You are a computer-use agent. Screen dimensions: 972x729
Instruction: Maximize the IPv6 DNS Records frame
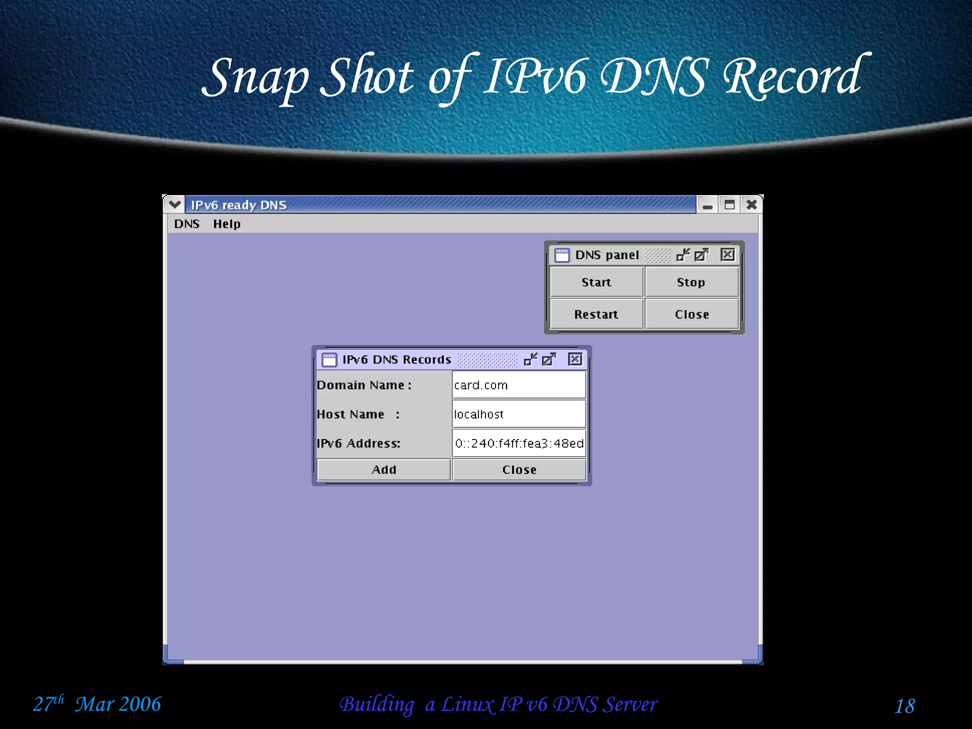click(x=549, y=359)
